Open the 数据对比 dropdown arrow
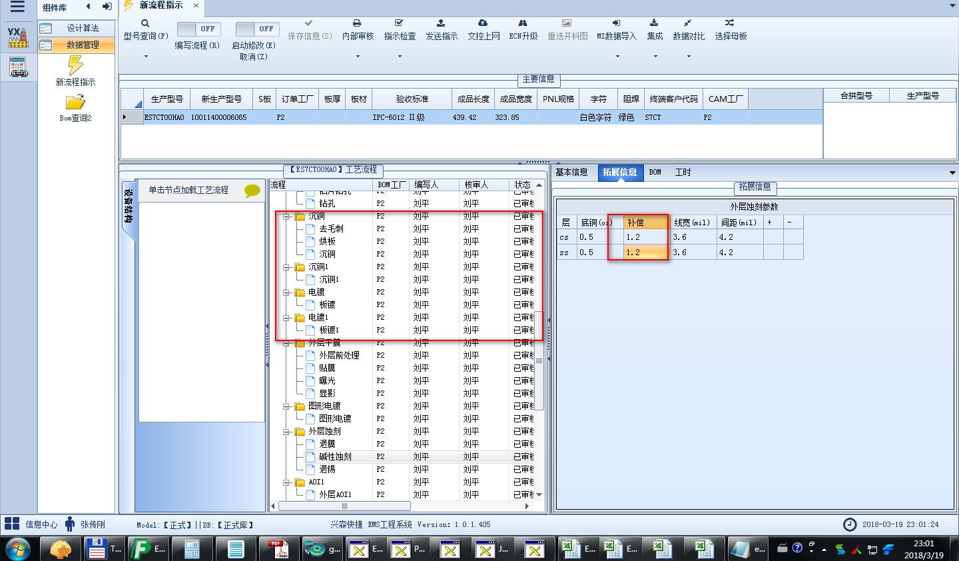 point(689,57)
